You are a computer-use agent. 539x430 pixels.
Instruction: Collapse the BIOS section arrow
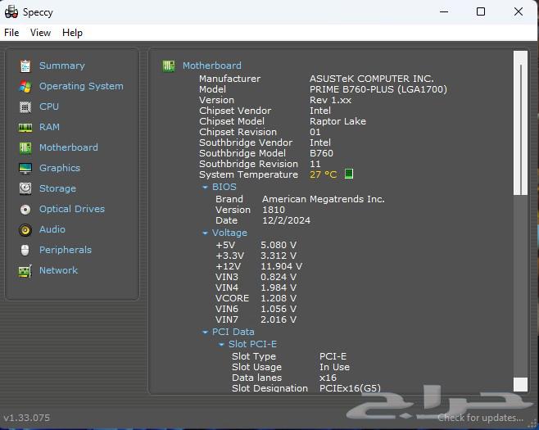(205, 188)
